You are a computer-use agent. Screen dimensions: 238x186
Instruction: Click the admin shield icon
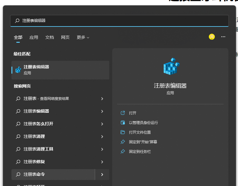coord(123,122)
